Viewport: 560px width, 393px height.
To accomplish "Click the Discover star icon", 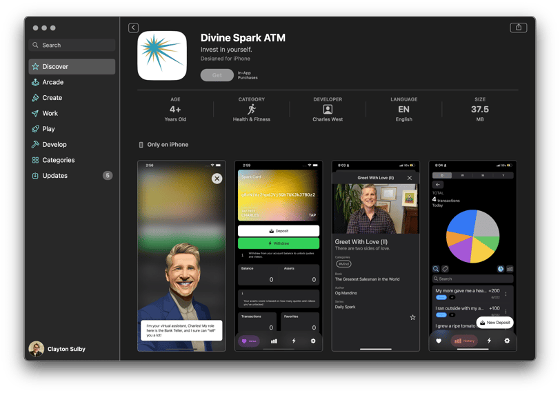I will coord(35,67).
